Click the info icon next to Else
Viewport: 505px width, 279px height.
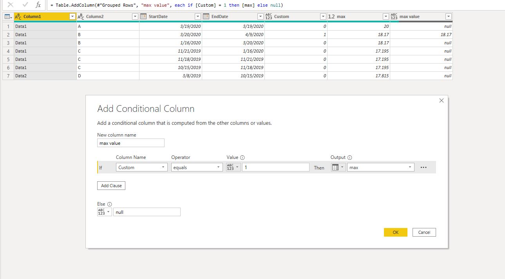[x=110, y=204]
